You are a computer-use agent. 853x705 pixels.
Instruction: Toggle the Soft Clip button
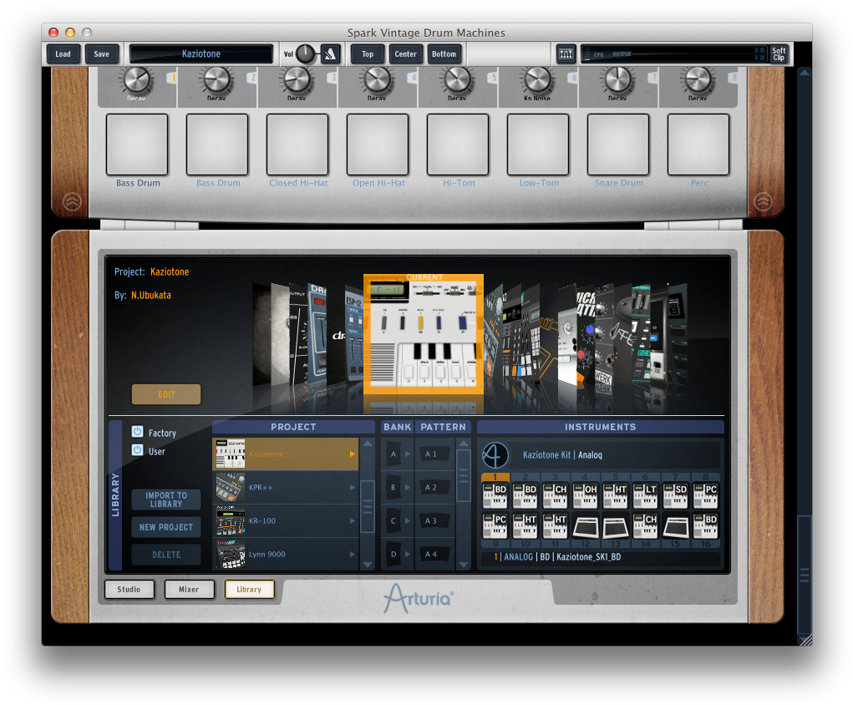[779, 53]
